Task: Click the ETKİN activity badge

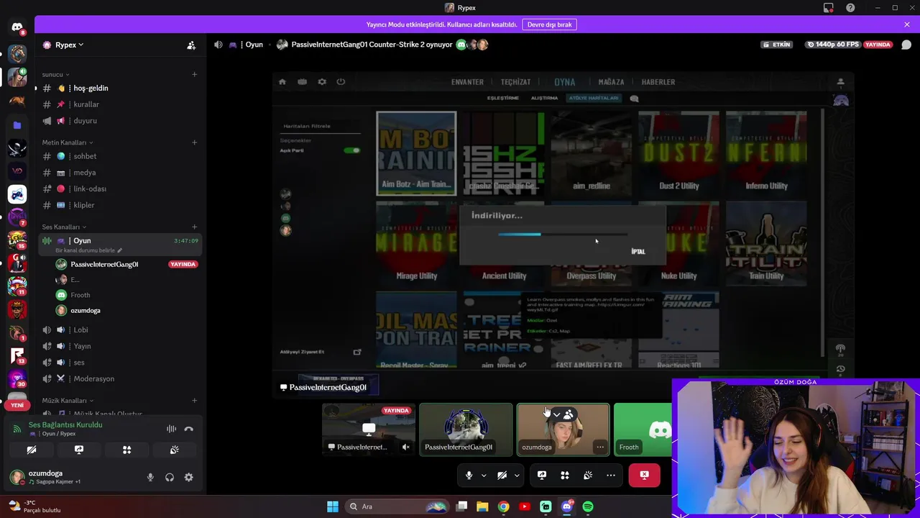Action: [x=777, y=45]
